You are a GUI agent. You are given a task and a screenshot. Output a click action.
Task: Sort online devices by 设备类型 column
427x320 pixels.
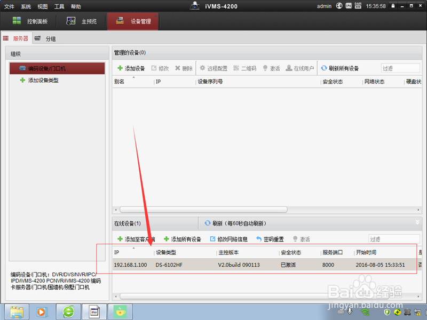tap(166, 252)
